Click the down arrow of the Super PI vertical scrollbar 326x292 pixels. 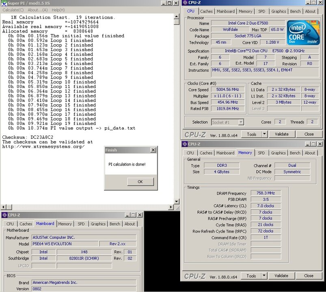pyautogui.click(x=177, y=201)
